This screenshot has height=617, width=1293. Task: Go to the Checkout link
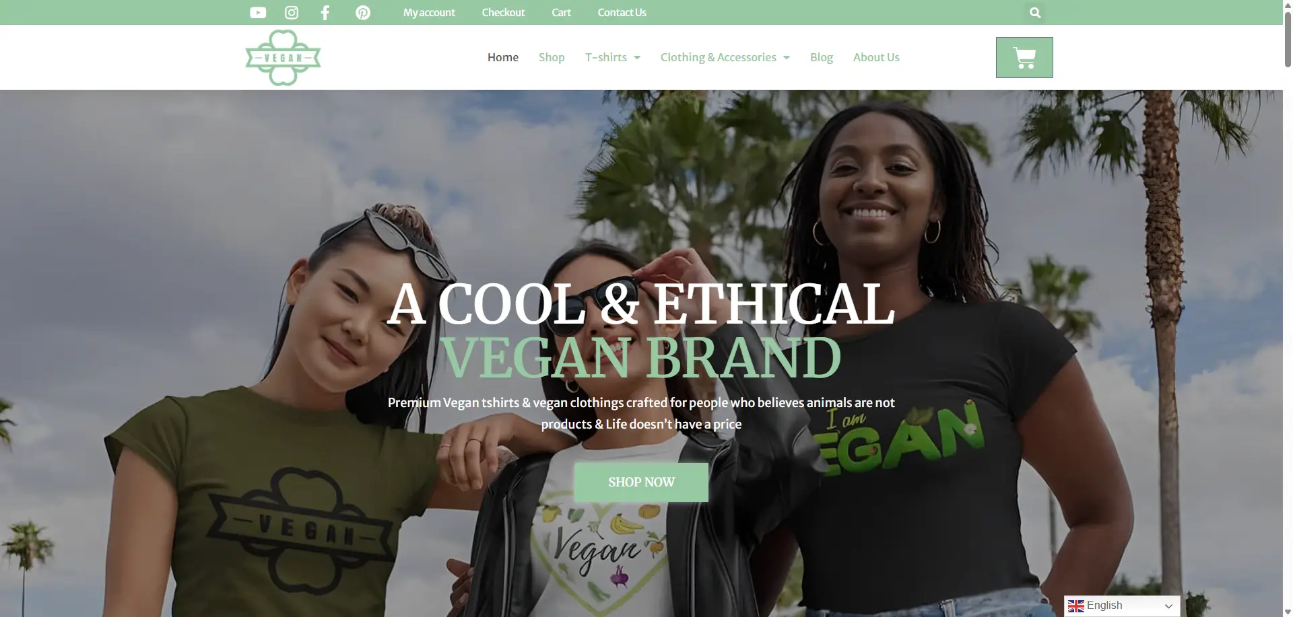(x=503, y=13)
